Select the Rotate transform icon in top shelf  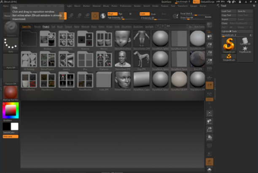pos(87,16)
